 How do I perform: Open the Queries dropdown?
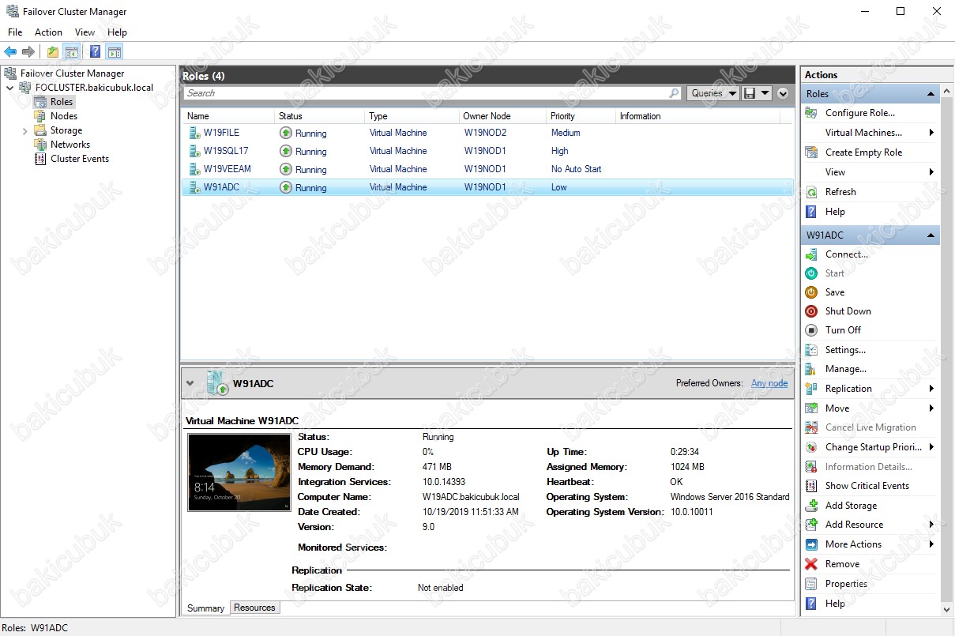click(x=712, y=93)
